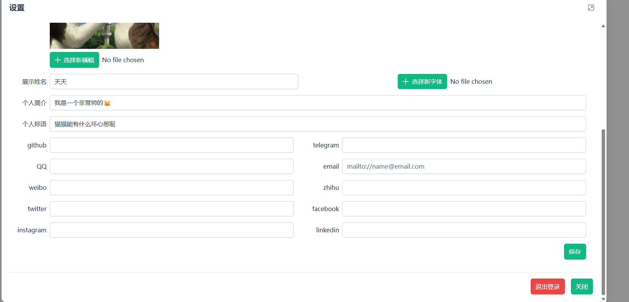Viewport: 629px width, 302px height.
Task: Click the 关闭 button
Action: coord(582,286)
